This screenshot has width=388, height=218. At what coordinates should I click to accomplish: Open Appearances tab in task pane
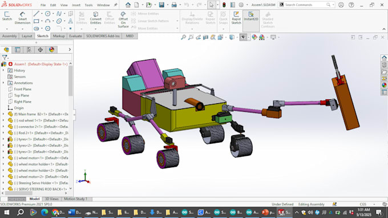384,85
